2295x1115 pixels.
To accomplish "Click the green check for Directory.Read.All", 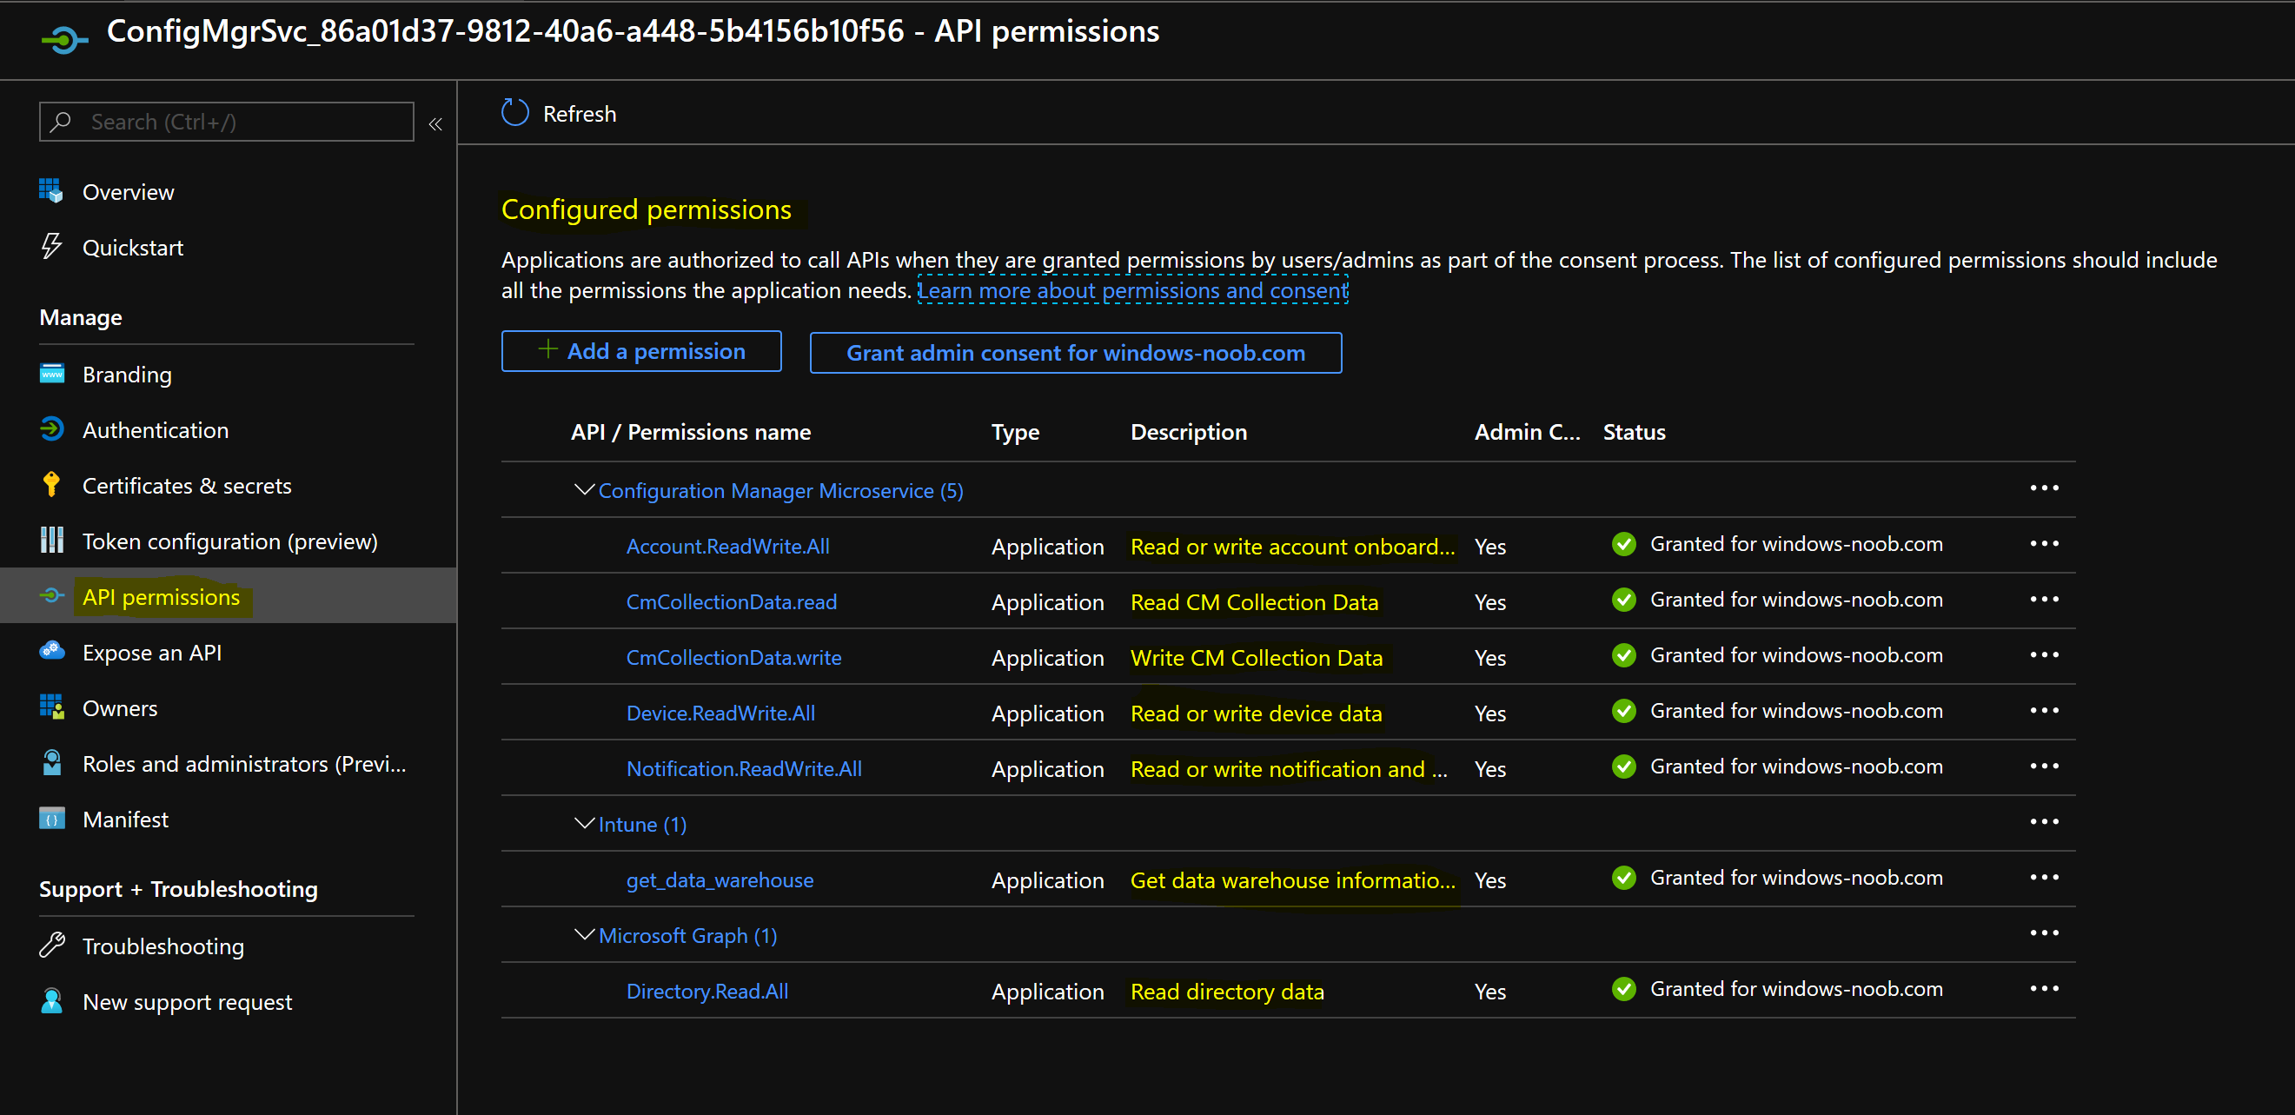I will click(1624, 989).
